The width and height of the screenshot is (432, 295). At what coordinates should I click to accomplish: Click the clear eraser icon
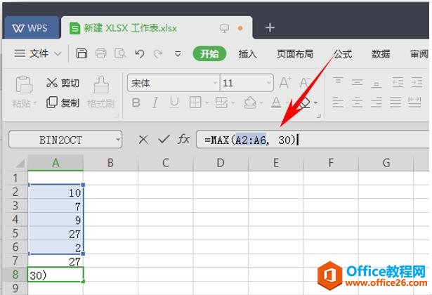click(304, 103)
